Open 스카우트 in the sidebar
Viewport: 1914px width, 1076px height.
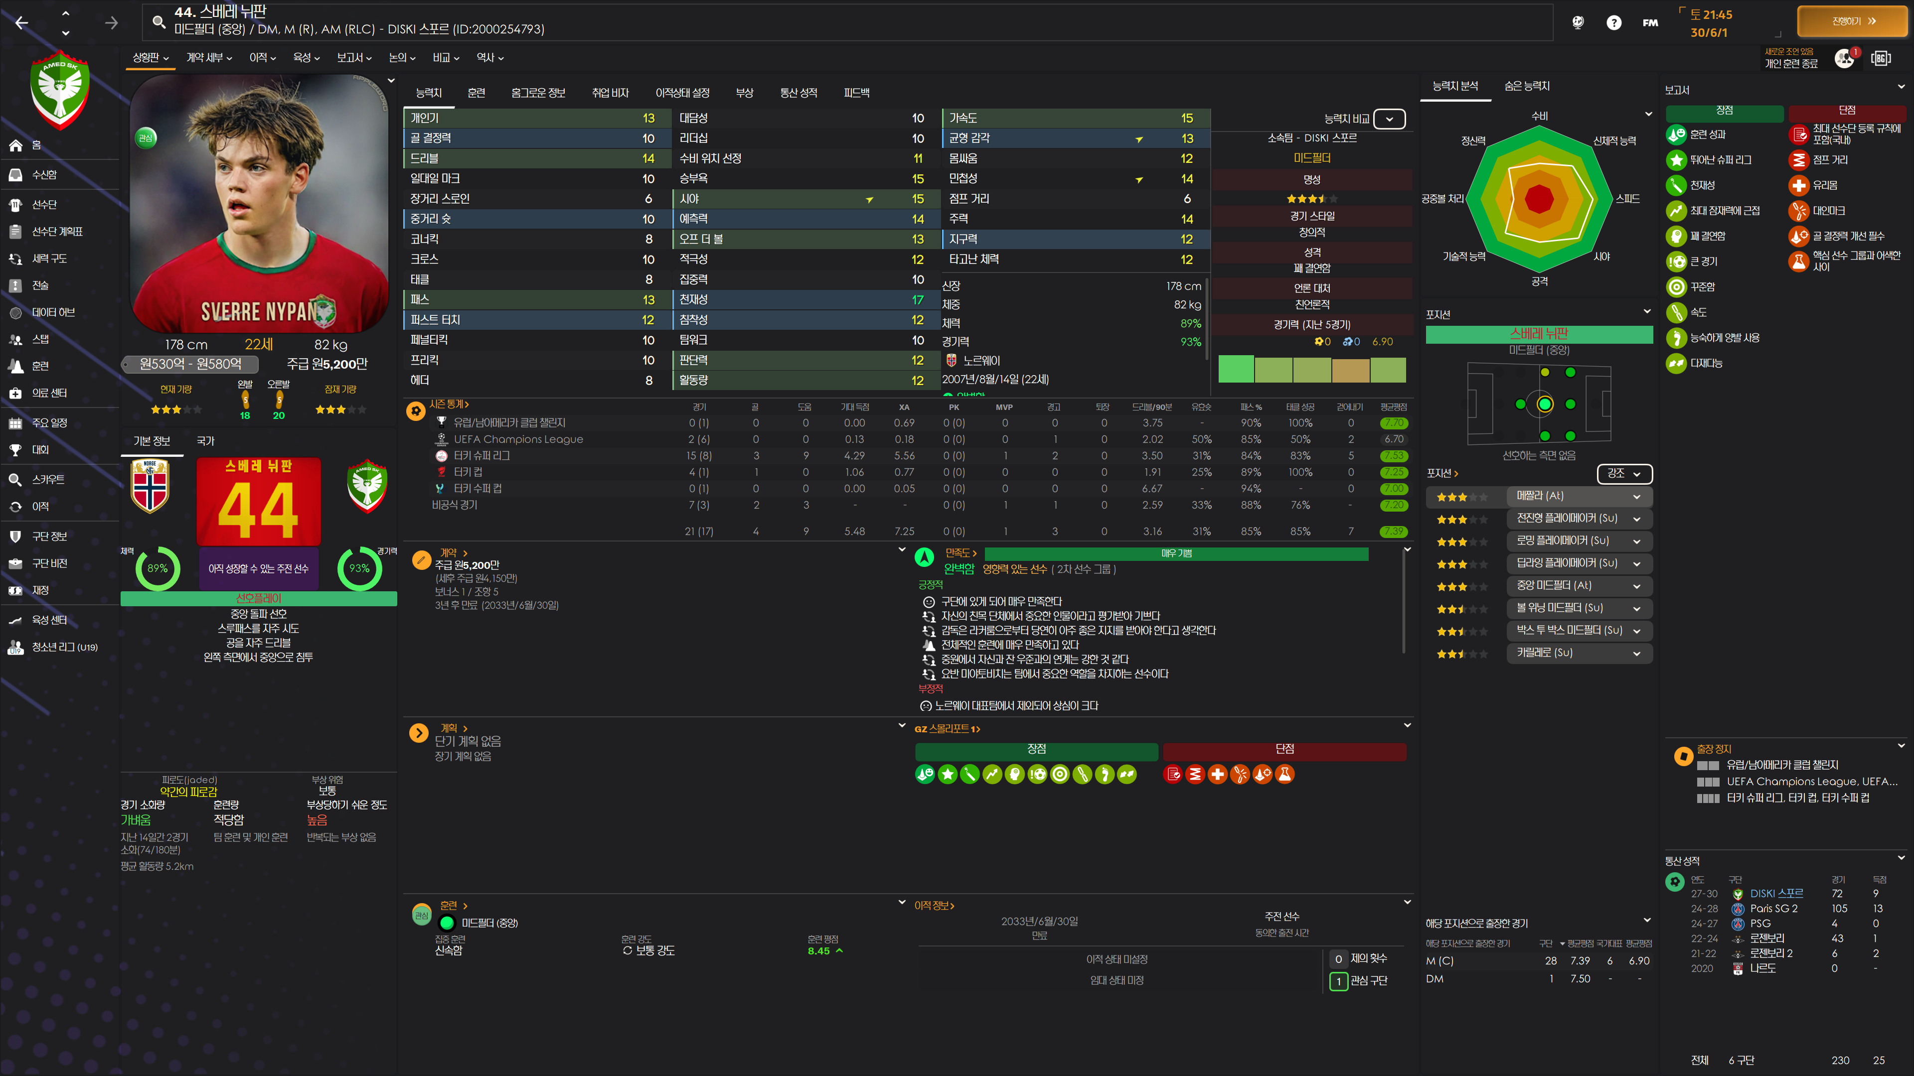[x=47, y=480]
